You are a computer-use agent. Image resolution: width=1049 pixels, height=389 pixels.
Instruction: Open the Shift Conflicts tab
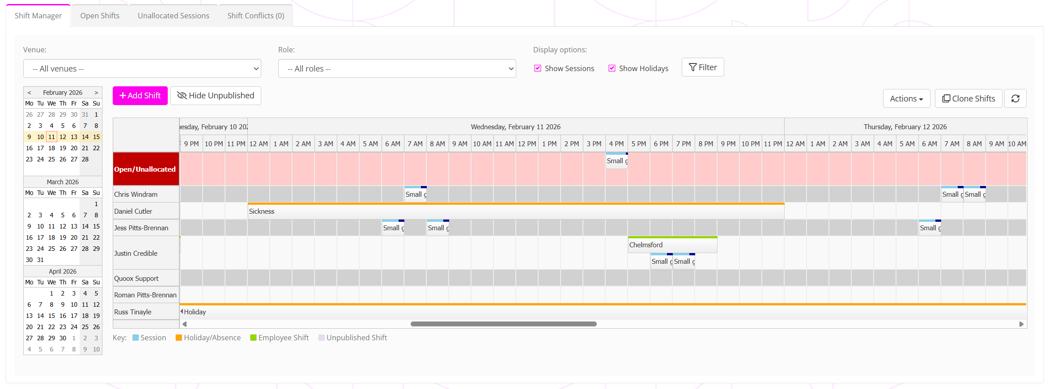point(255,16)
